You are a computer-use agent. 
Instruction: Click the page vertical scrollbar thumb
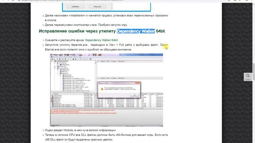tap(253, 71)
